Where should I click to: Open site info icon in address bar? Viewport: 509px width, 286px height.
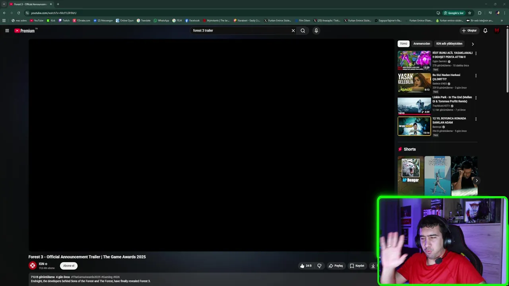coord(27,13)
